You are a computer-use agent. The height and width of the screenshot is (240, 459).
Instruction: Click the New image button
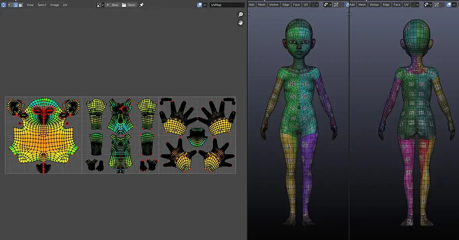pyautogui.click(x=112, y=5)
